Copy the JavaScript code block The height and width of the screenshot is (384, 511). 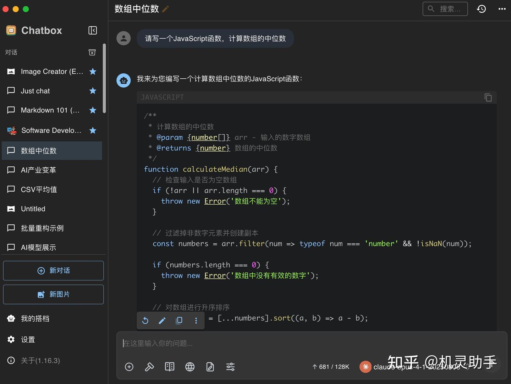488,97
